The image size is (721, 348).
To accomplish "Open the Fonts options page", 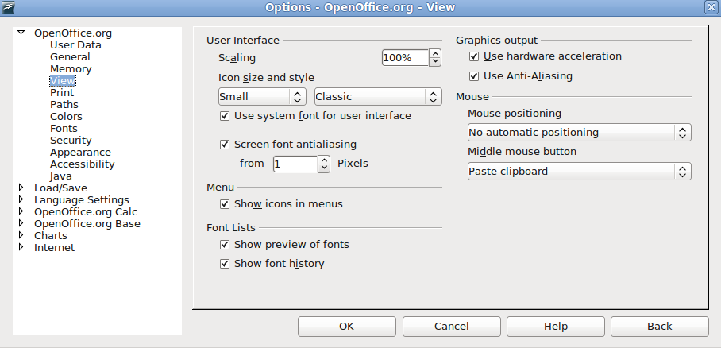I will click(64, 129).
